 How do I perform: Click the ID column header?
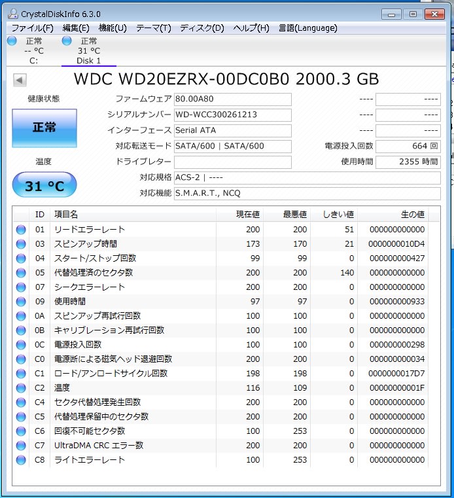coord(40,215)
